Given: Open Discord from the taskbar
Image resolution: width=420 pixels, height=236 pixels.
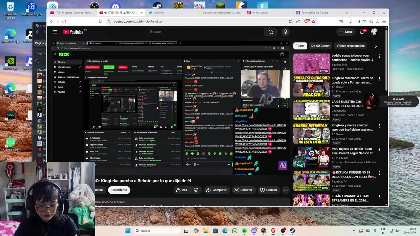Looking at the screenshot, I should click(x=254, y=231).
